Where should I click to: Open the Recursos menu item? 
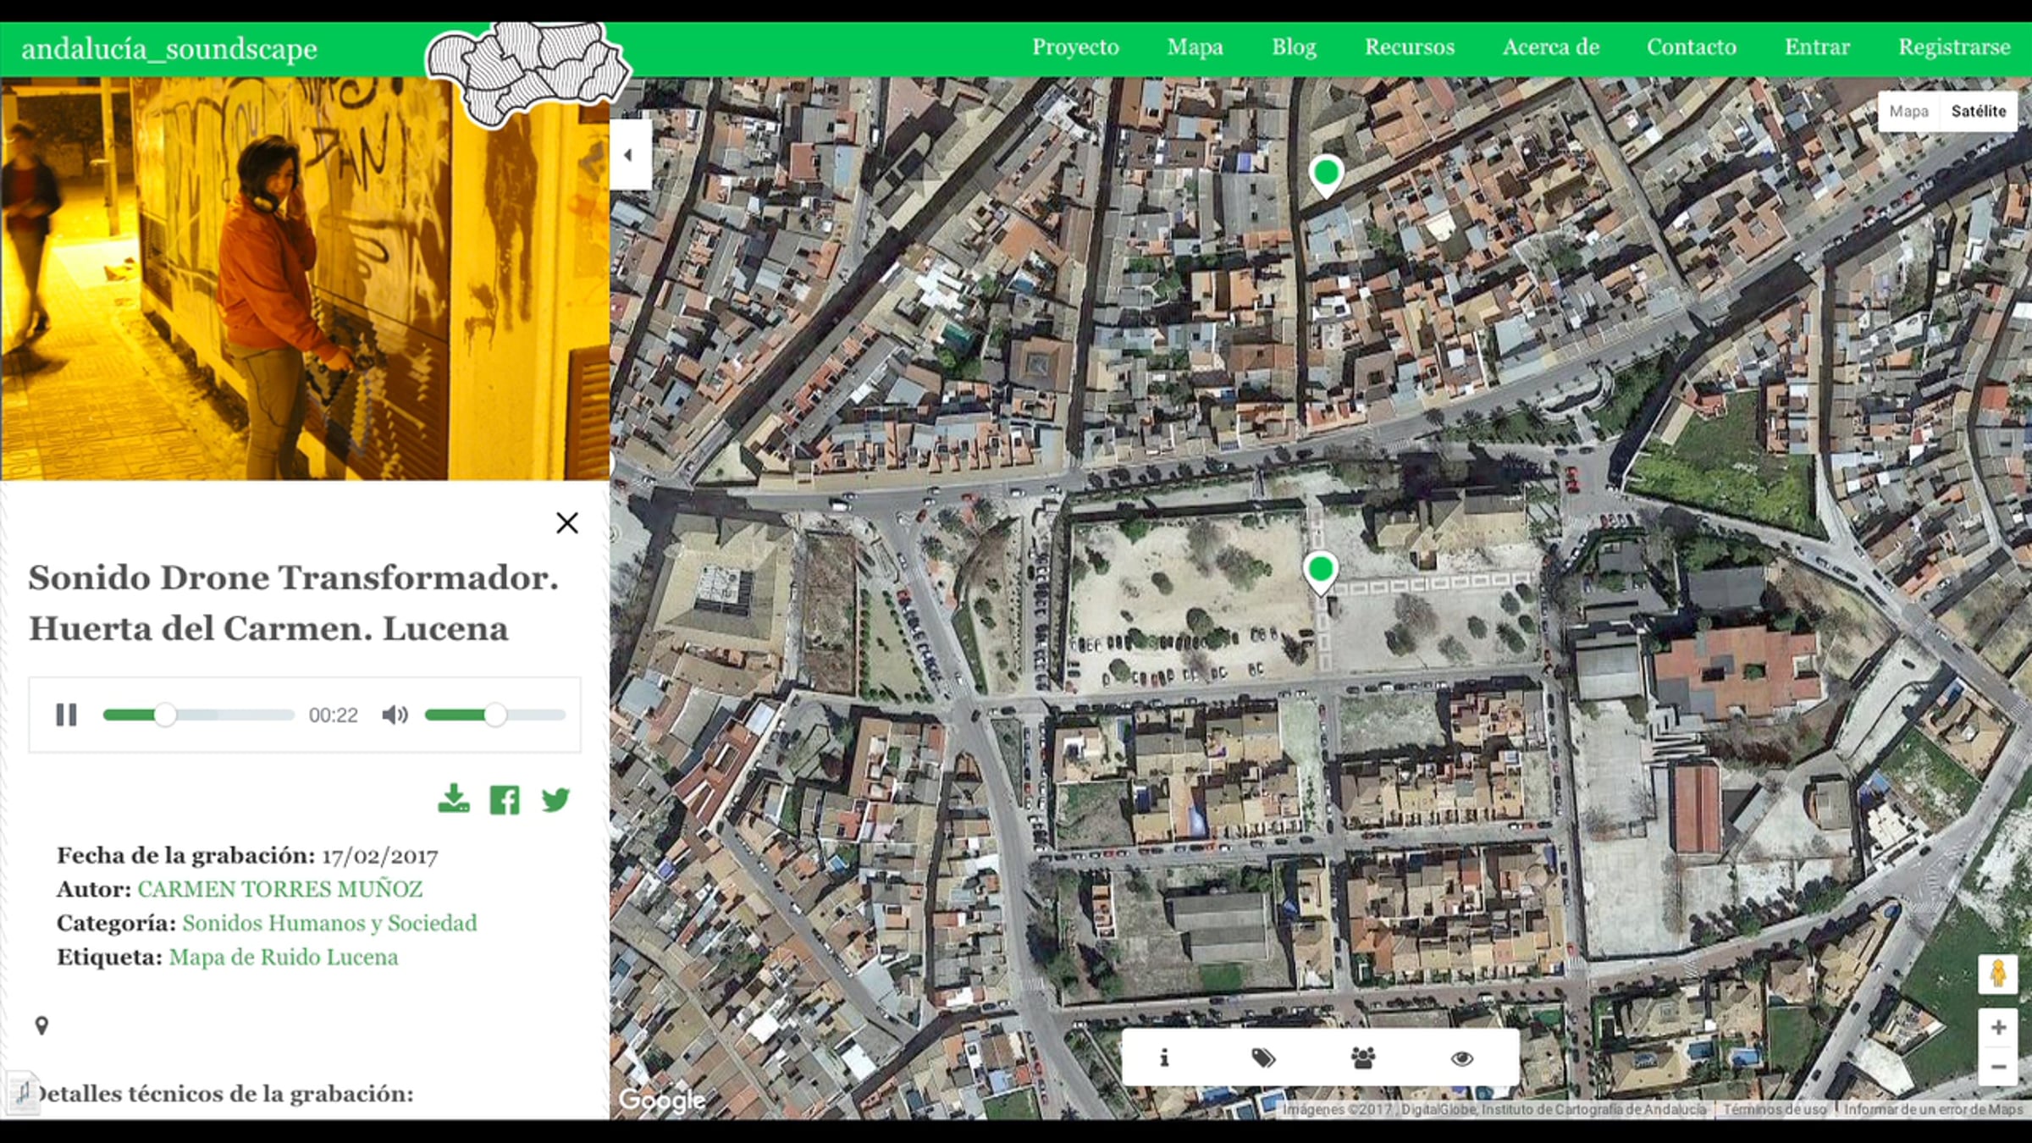1409,47
